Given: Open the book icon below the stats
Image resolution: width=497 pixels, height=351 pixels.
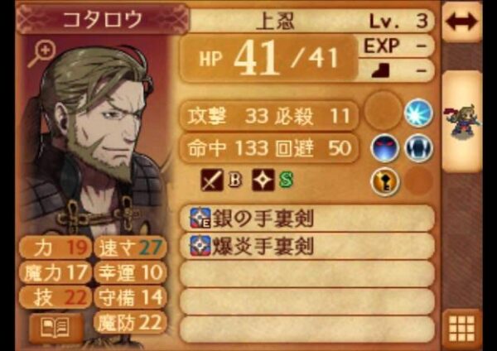Looking at the screenshot, I should (55, 328).
